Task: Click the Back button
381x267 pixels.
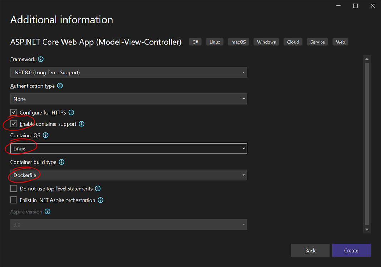Action: pyautogui.click(x=310, y=251)
